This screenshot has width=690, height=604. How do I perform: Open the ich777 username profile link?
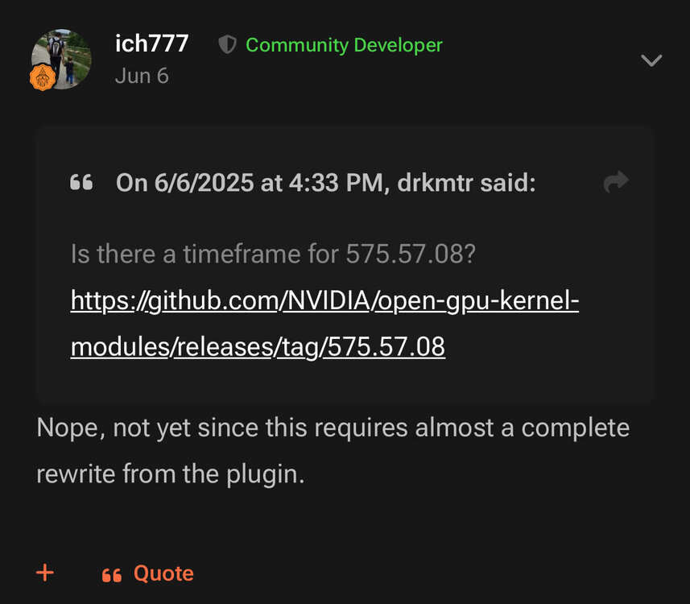pyautogui.click(x=152, y=43)
